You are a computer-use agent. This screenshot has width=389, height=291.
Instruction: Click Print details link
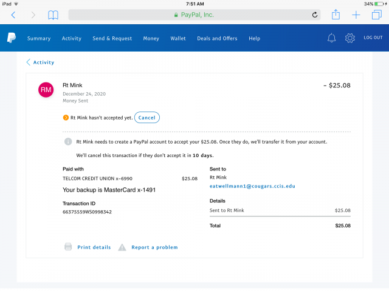point(94,247)
